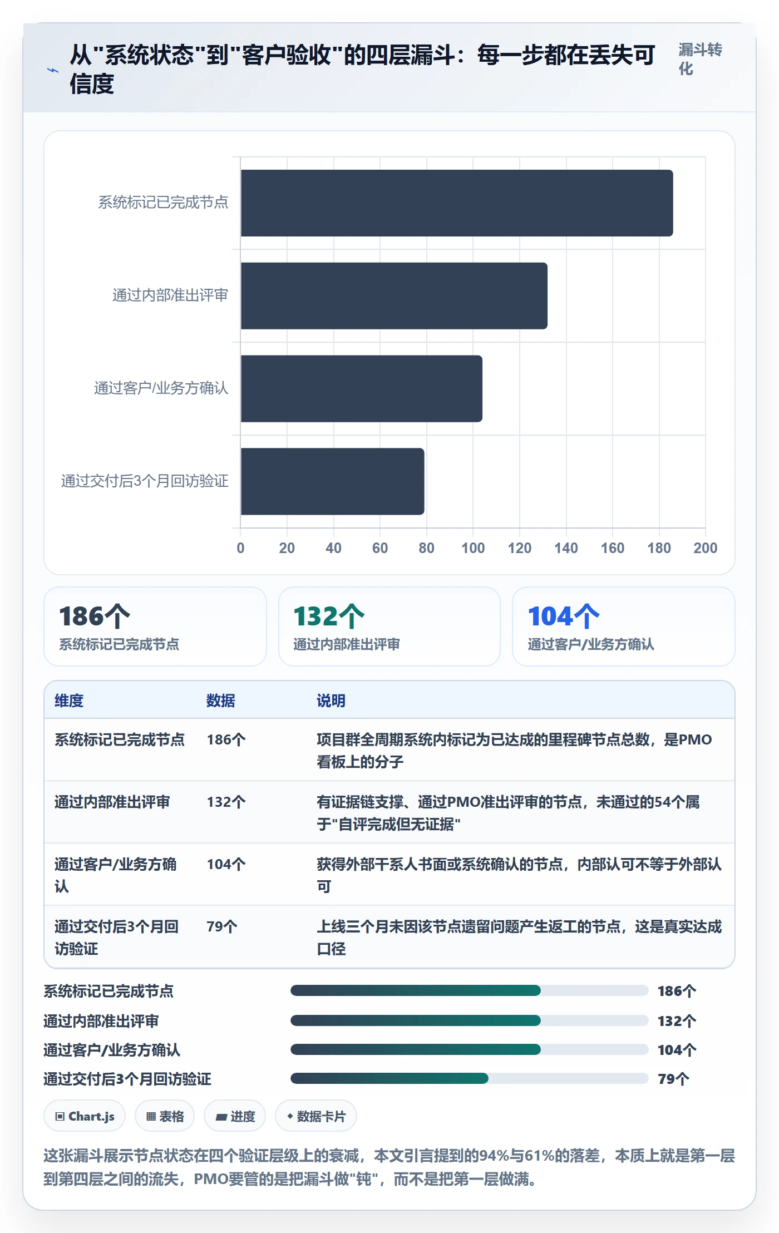
Task: Click the 186个 progress value label
Action: 677,991
